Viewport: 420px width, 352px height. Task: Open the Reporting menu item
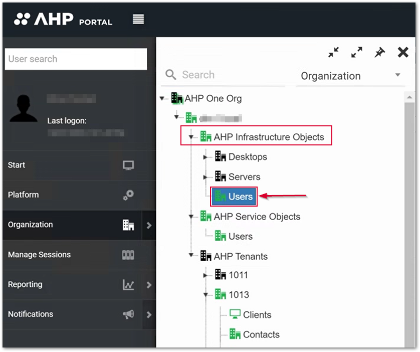coord(72,284)
